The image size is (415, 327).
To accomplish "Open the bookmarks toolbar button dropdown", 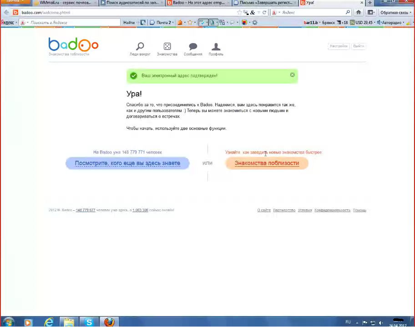I will pos(371,12).
